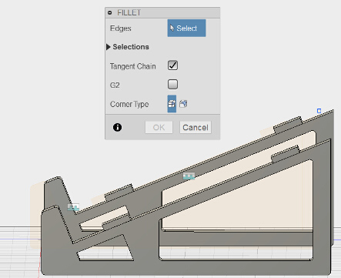Image resolution: width=341 pixels, height=278 pixels.
Task: Cancel the fillet operation
Action: point(196,127)
